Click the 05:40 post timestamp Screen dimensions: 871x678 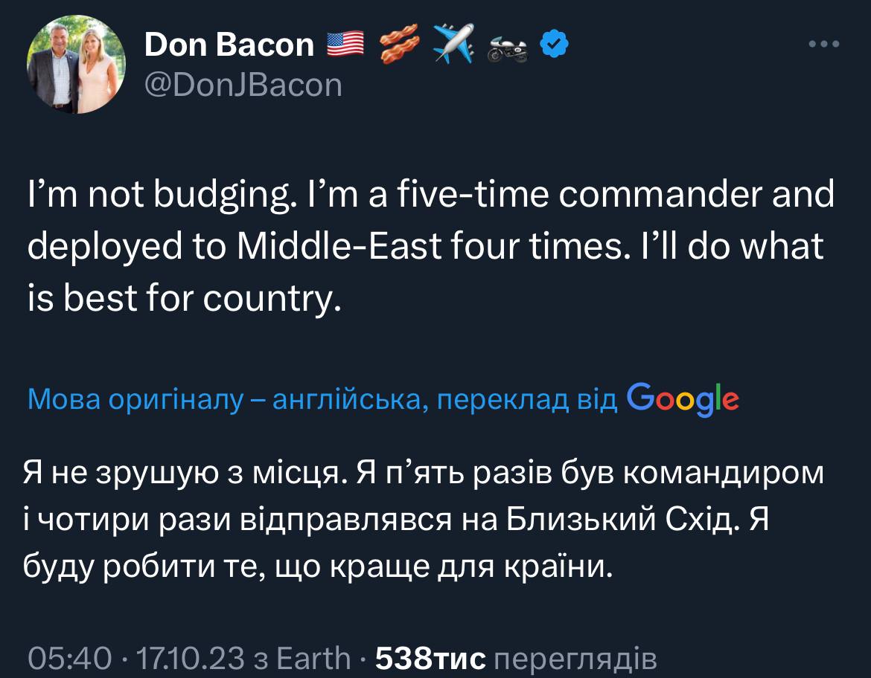tap(70, 657)
